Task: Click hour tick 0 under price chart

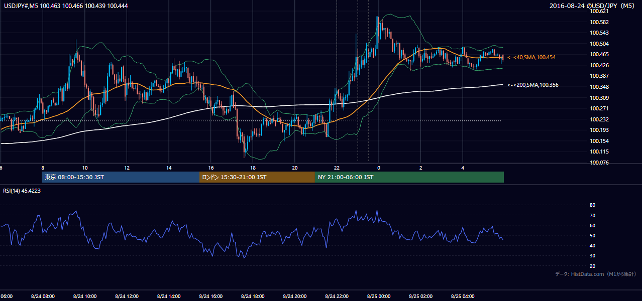Action: pyautogui.click(x=379, y=168)
